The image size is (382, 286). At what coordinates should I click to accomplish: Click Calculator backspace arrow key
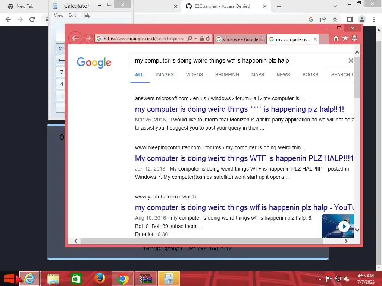click(x=61, y=60)
